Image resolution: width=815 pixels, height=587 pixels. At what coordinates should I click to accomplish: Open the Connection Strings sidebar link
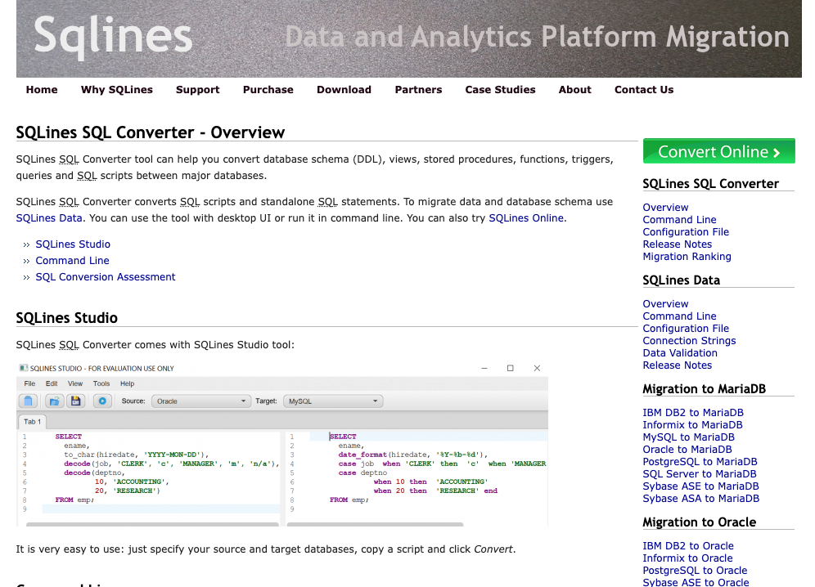[689, 341]
